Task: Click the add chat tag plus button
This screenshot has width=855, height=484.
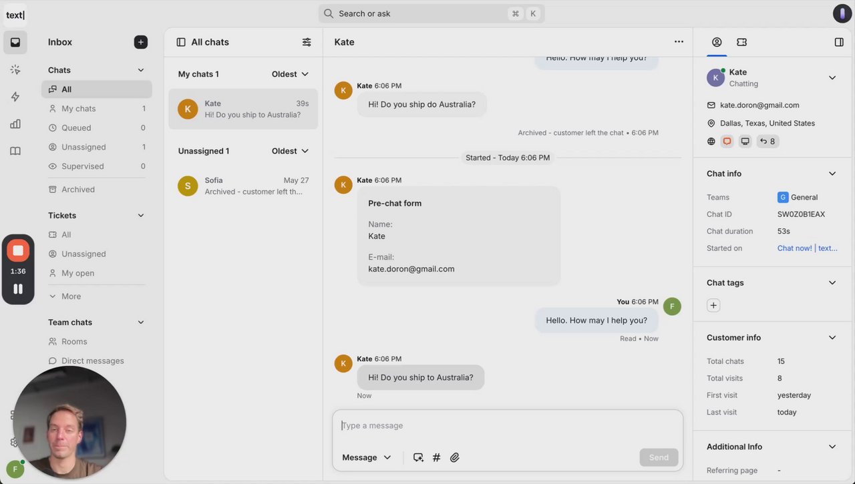Action: [x=713, y=305]
